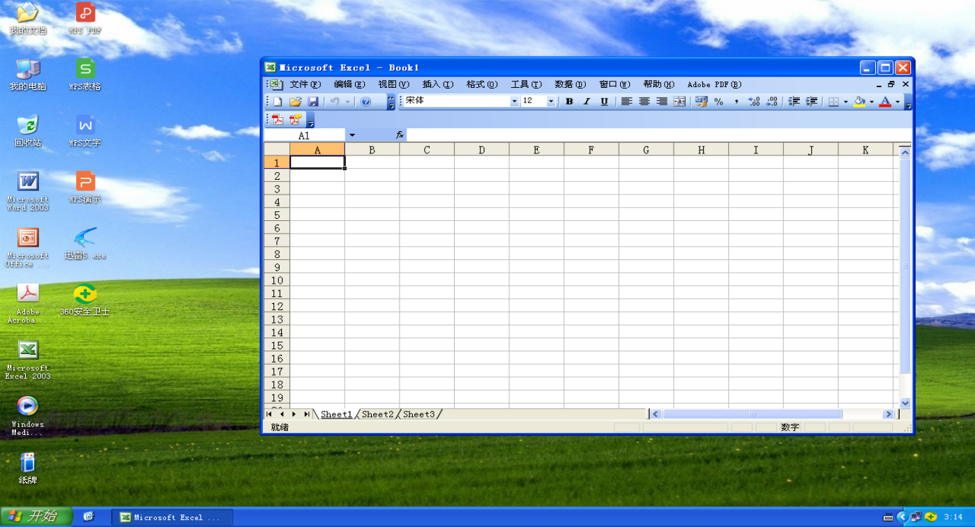
Task: Toggle Italic formatting
Action: point(587,102)
